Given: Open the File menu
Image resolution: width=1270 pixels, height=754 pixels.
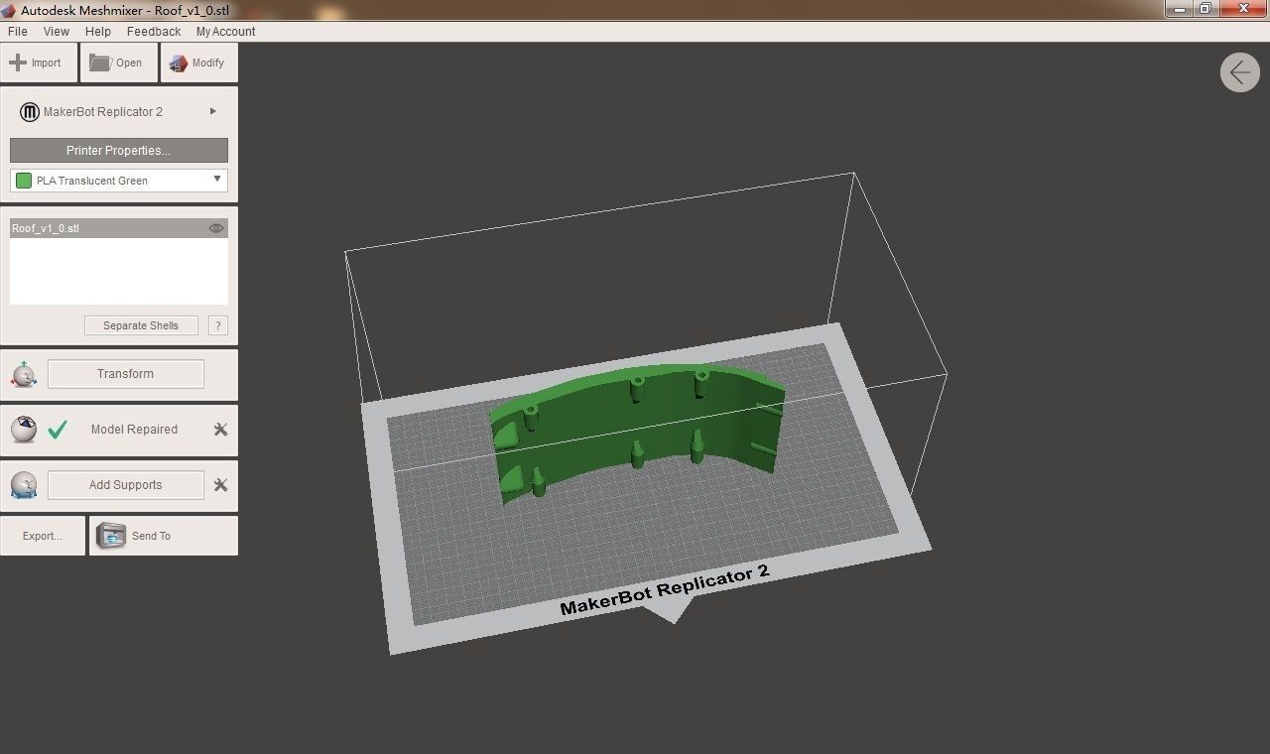Looking at the screenshot, I should 17,32.
